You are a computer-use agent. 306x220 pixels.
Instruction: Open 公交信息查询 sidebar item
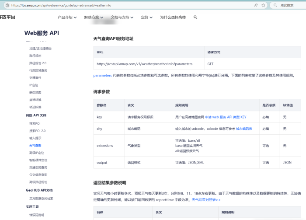(38, 175)
